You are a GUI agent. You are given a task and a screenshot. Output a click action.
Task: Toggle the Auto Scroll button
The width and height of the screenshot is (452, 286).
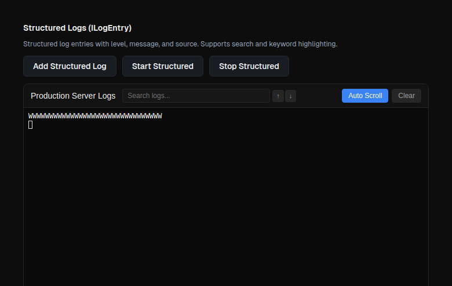pyautogui.click(x=364, y=96)
